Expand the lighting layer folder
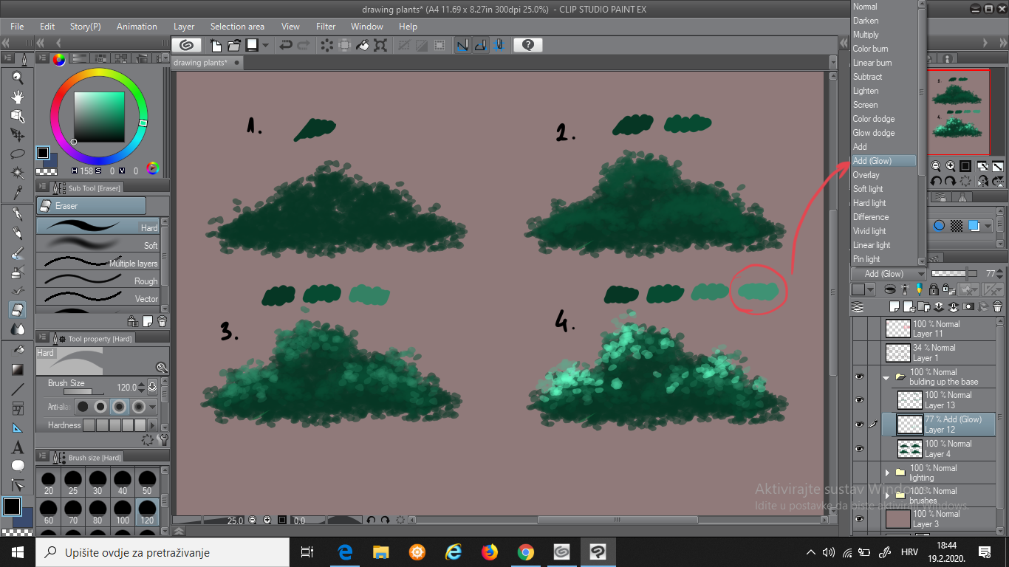Image resolution: width=1009 pixels, height=567 pixels. (x=887, y=472)
